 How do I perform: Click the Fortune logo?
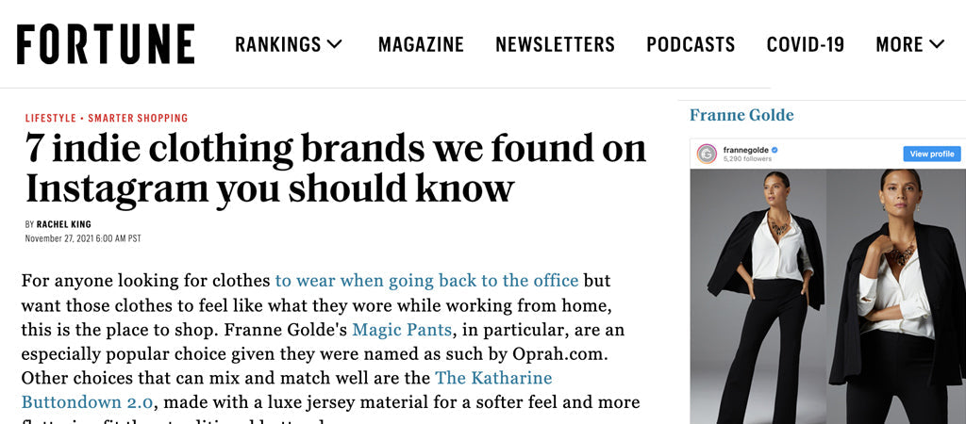pyautogui.click(x=106, y=44)
